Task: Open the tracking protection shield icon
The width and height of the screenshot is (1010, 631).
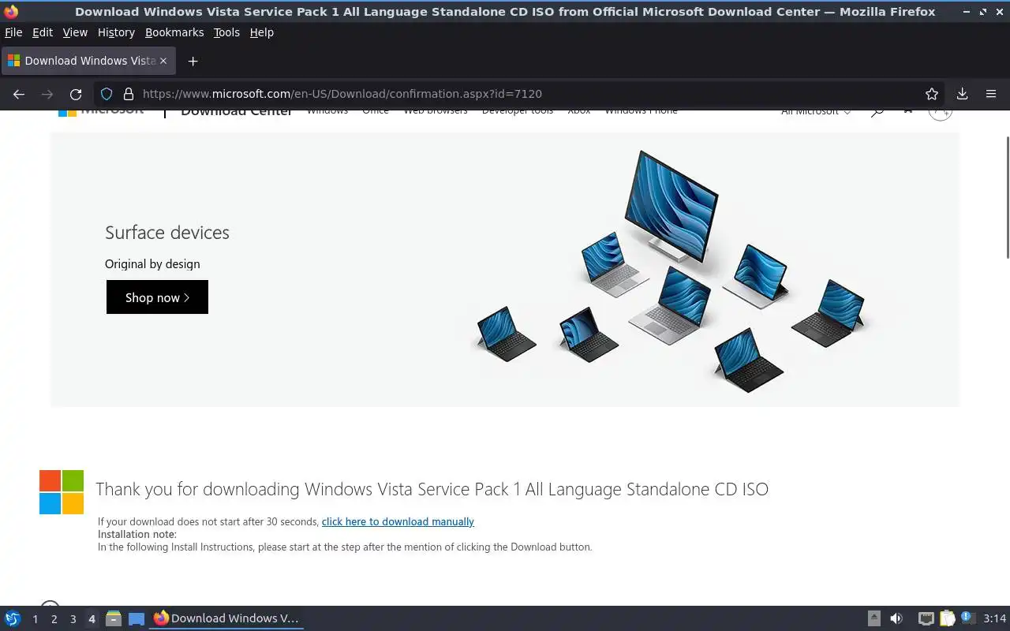Action: (107, 94)
